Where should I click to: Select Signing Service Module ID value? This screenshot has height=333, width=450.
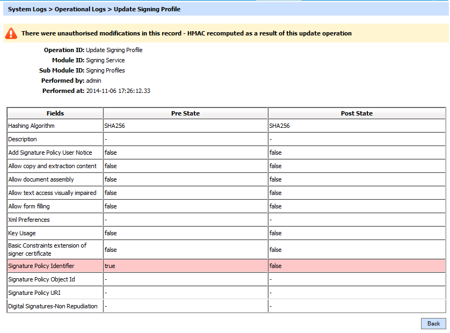pyautogui.click(x=105, y=60)
